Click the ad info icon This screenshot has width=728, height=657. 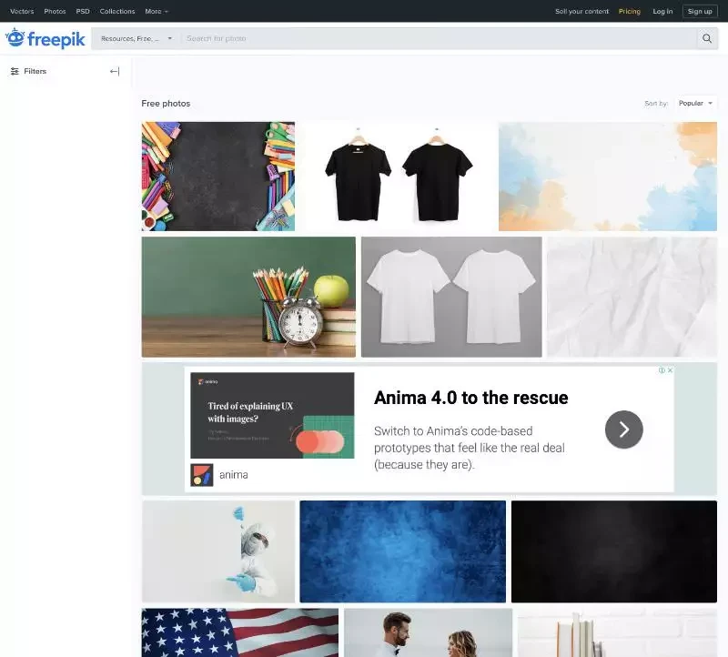tap(662, 370)
